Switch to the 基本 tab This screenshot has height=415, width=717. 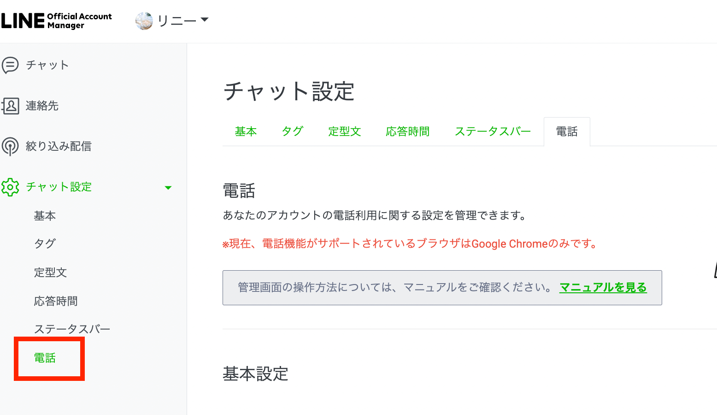(x=246, y=132)
